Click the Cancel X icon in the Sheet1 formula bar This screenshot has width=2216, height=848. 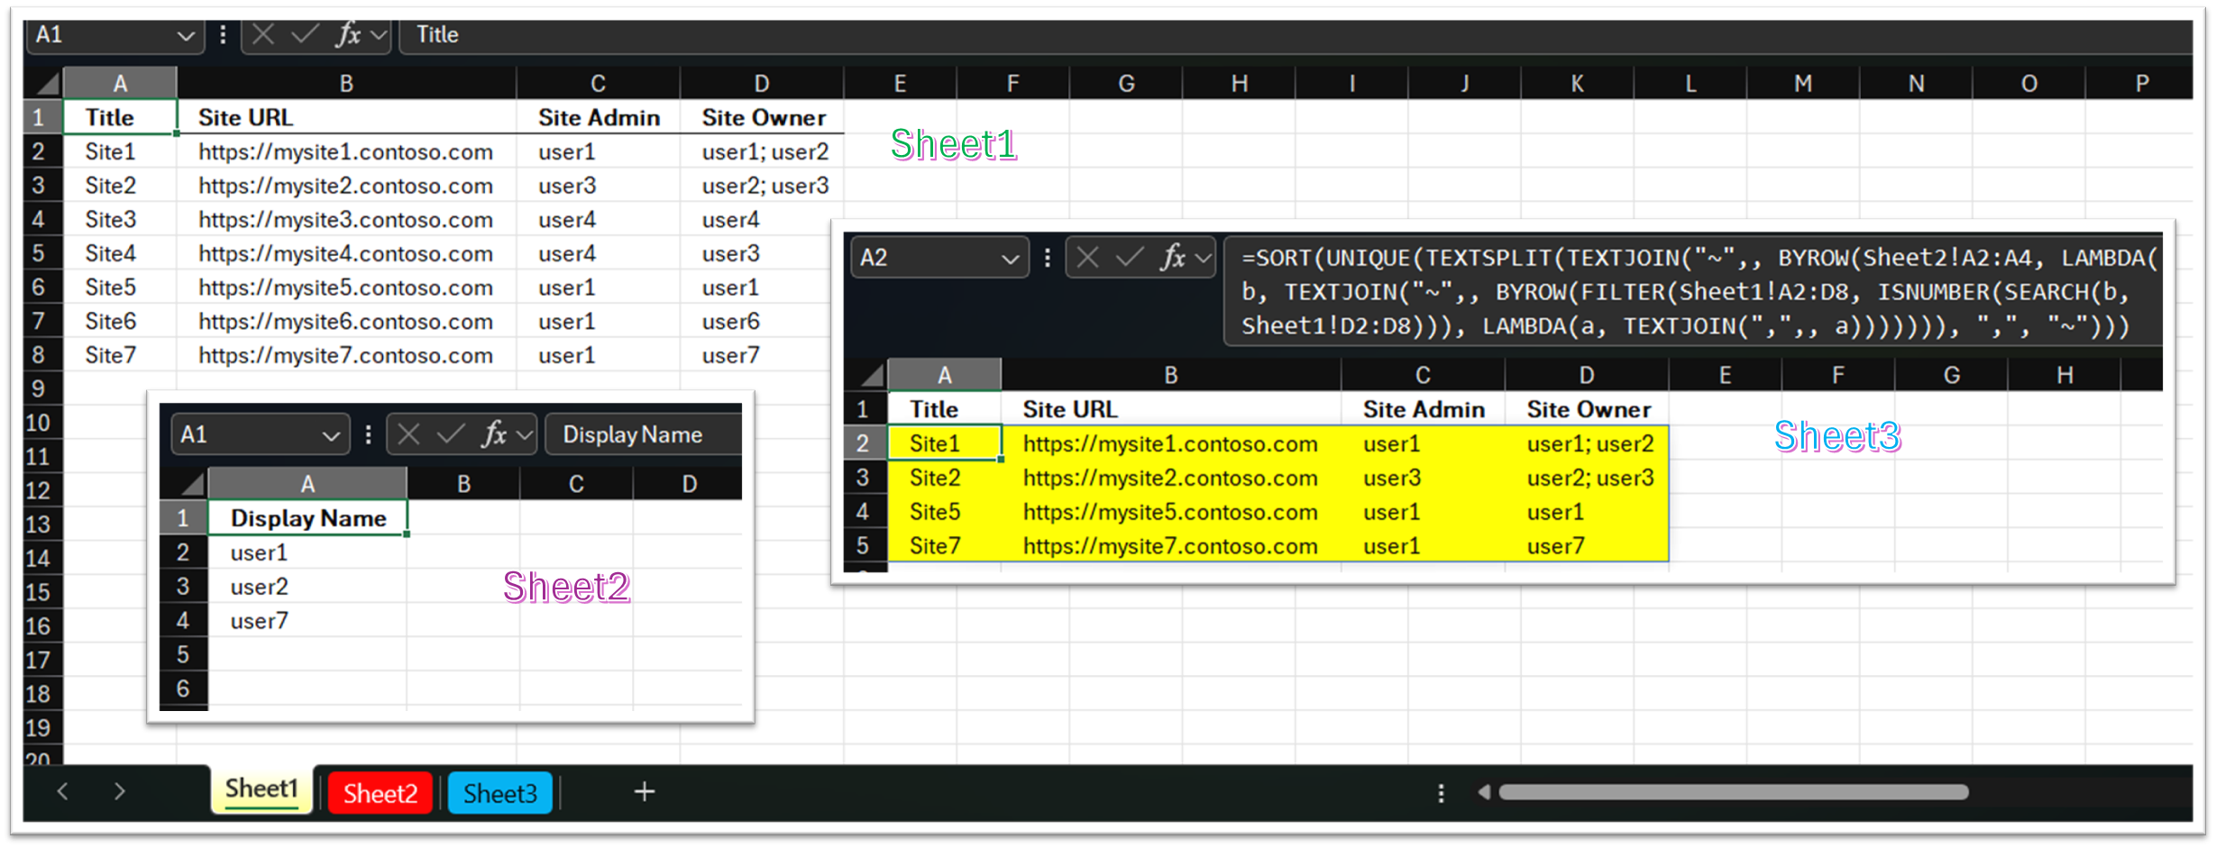[x=263, y=35]
